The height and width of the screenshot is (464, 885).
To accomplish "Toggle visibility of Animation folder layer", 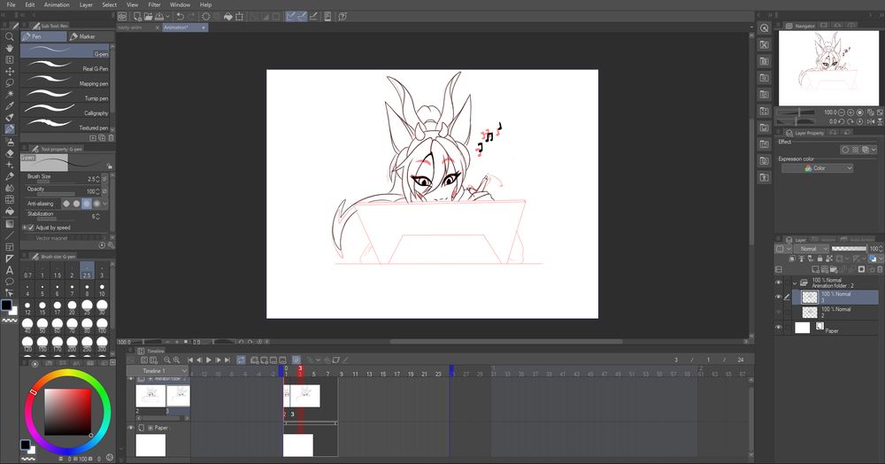I will point(779,282).
